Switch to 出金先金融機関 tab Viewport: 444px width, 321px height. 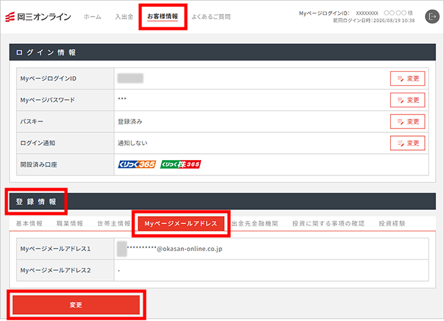(254, 224)
